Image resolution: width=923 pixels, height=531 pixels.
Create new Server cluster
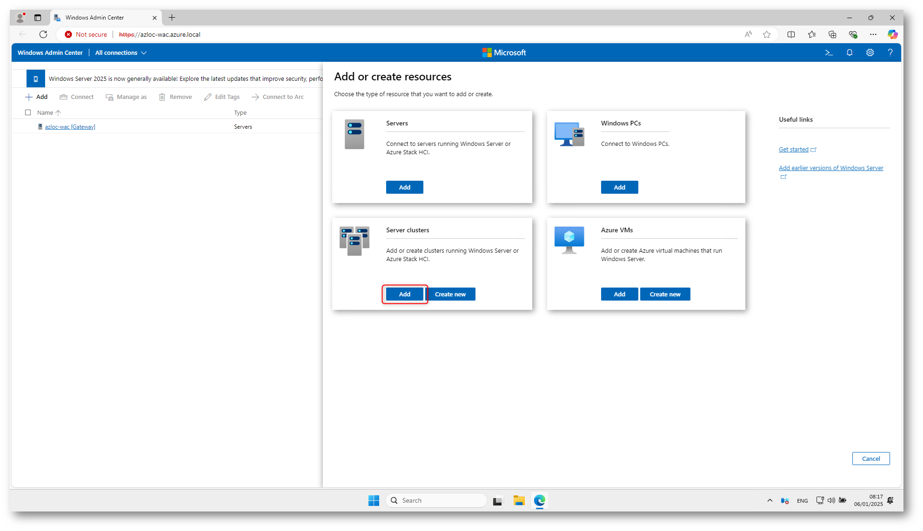click(450, 294)
